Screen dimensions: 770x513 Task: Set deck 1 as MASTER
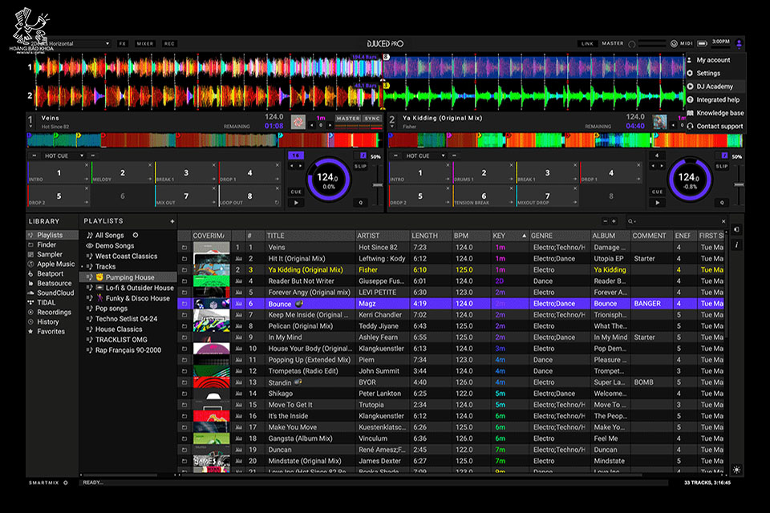click(x=348, y=119)
